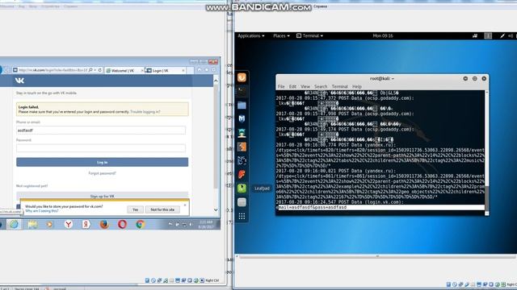Viewport: 517px width, 290px height.
Task: Click Not for this site button
Action: click(x=162, y=209)
